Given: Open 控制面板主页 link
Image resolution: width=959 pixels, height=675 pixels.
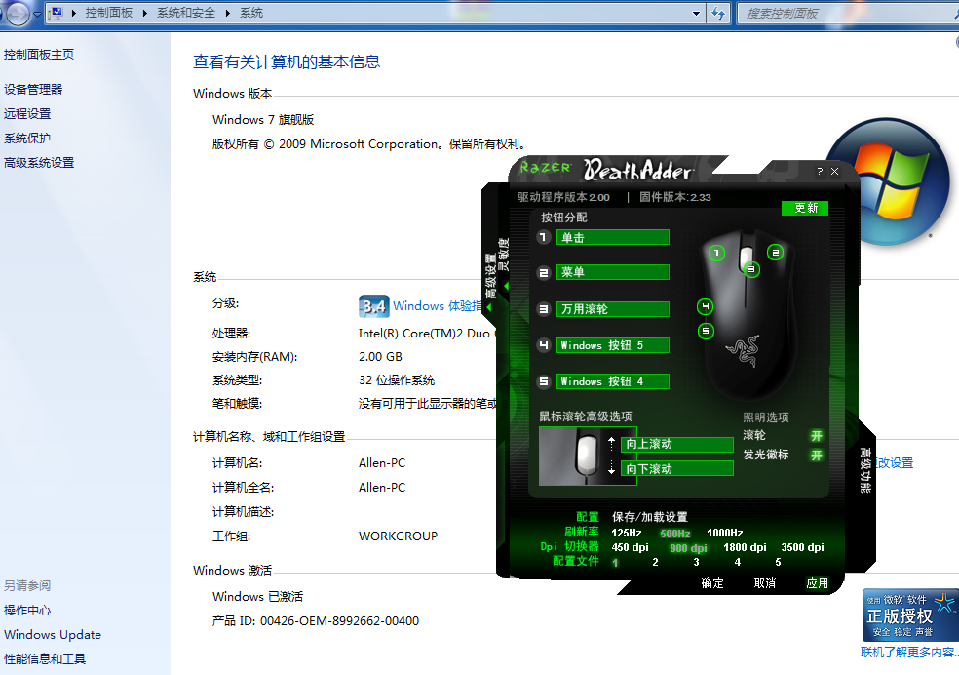Looking at the screenshot, I should (39, 55).
